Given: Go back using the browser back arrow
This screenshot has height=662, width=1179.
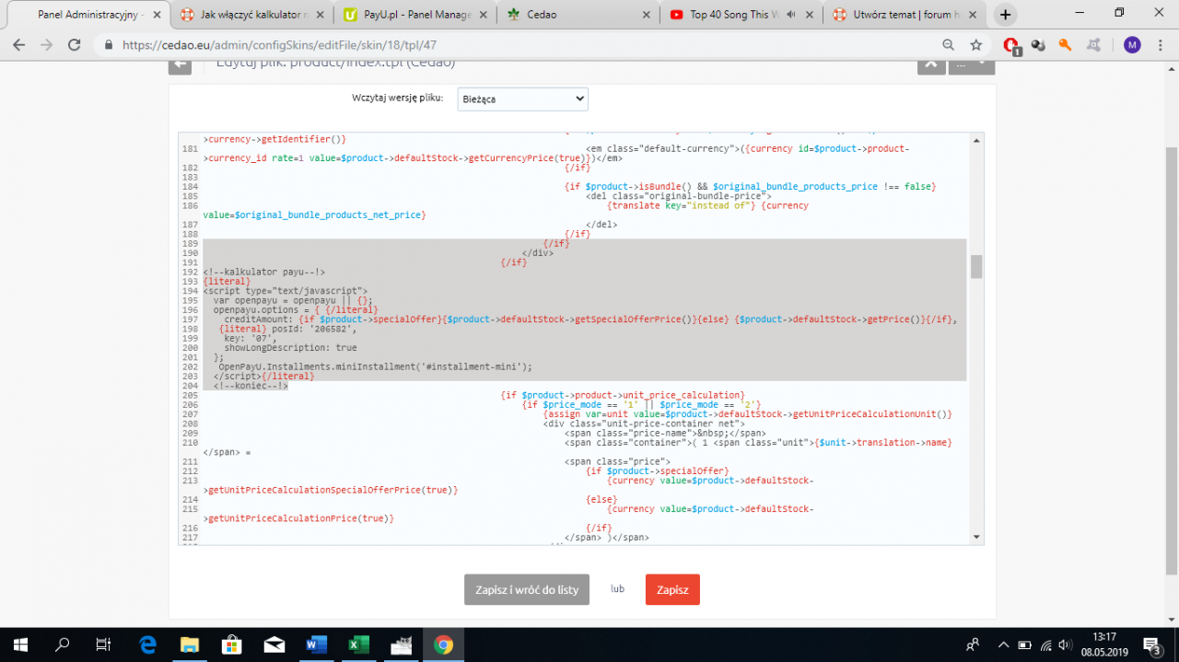Looking at the screenshot, I should click(18, 44).
